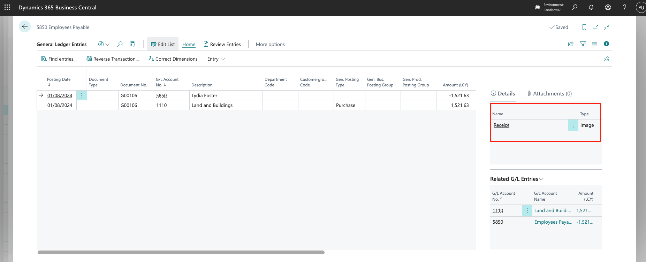Open the app launcher waffle menu
This screenshot has width=646, height=262.
coord(7,7)
